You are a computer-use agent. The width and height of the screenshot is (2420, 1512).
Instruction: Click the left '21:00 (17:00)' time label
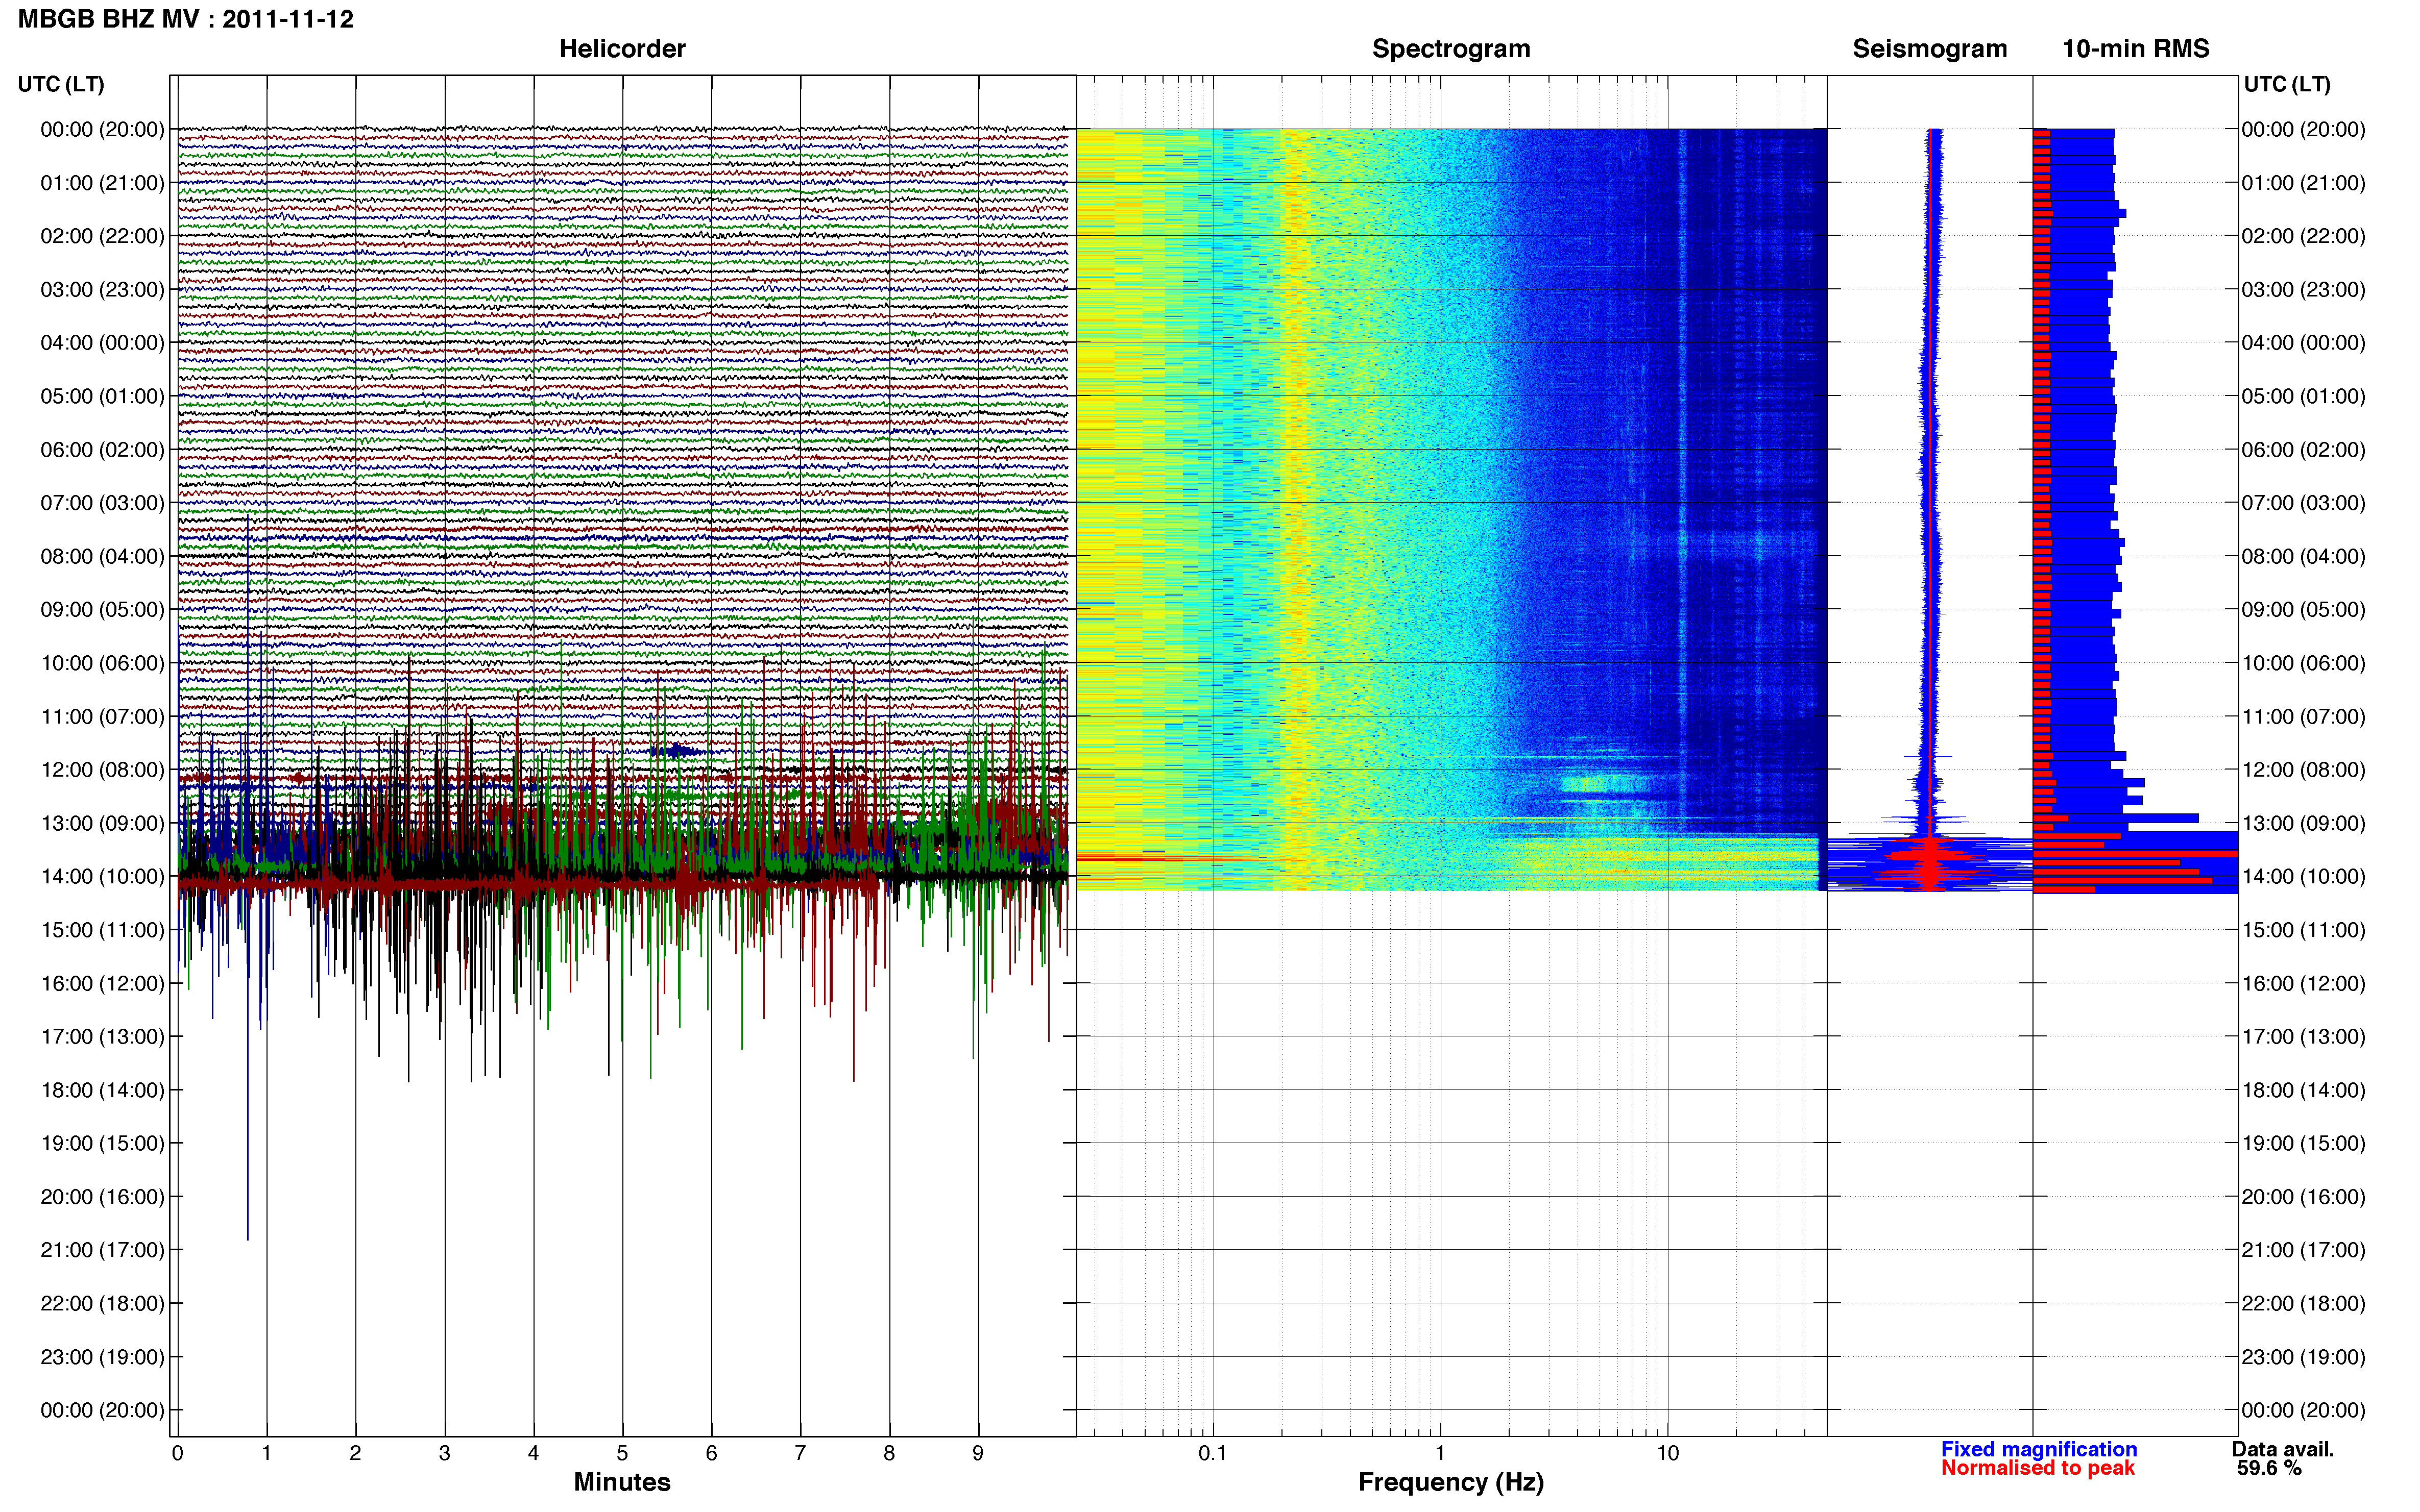(102, 1250)
